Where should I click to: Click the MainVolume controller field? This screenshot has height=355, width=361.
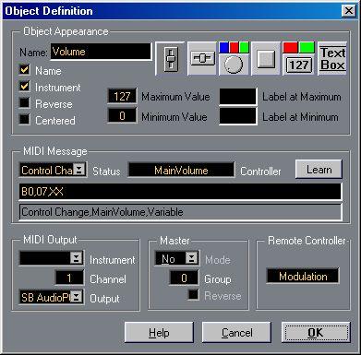181,171
